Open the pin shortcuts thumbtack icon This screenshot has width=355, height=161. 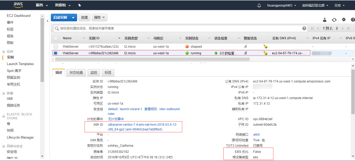80,5
